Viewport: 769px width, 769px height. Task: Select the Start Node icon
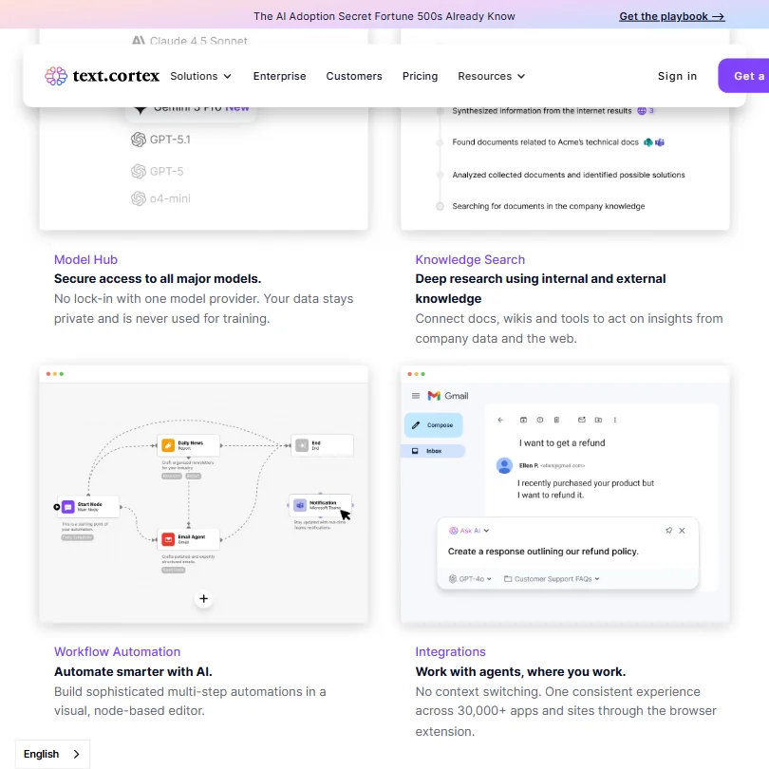click(x=68, y=507)
